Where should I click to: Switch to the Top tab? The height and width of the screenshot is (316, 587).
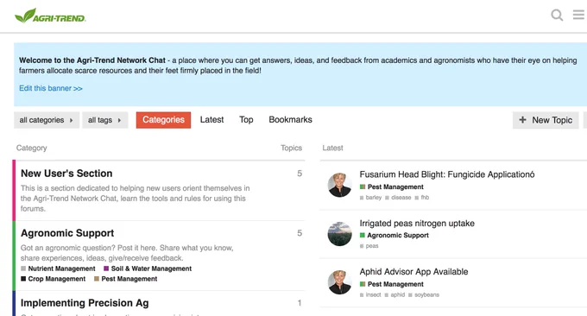[x=246, y=120]
